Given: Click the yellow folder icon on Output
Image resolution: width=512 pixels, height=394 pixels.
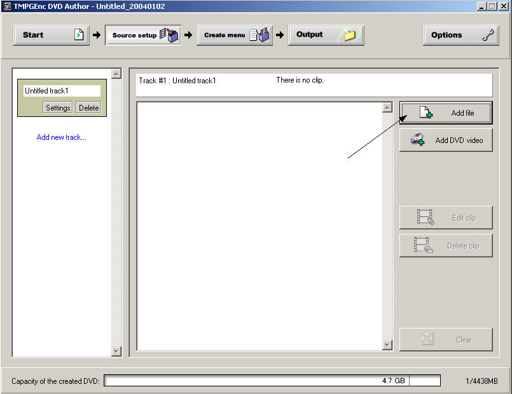Looking at the screenshot, I should click(x=350, y=35).
